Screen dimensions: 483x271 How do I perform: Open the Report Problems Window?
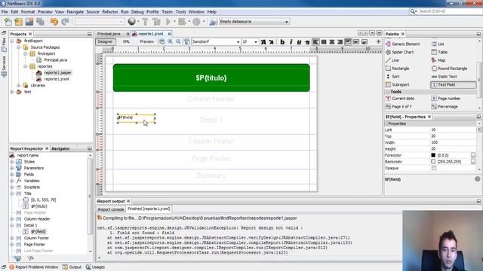coord(33,267)
